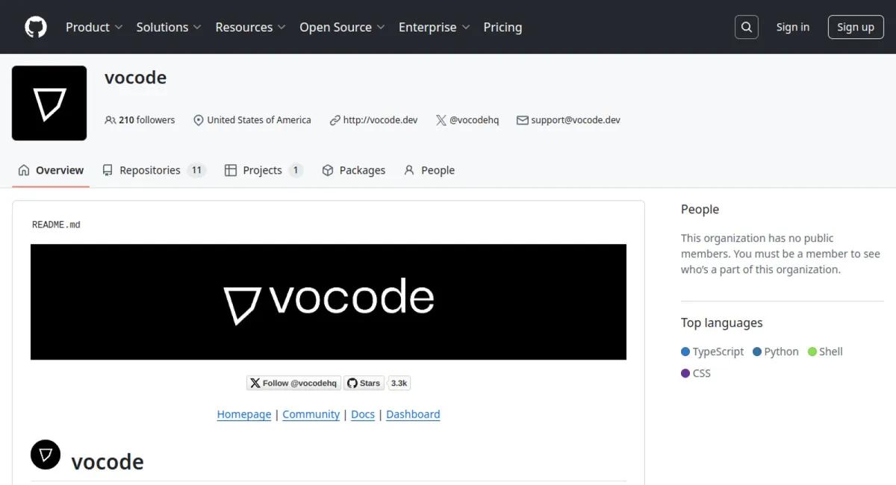Click the People sidebar heading
Screen dimensions: 896x485
(700, 210)
